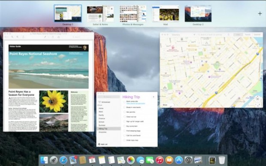Screen dimensions: 266x166
Task: Select School list in Reminders sidebar
Action: point(109,122)
